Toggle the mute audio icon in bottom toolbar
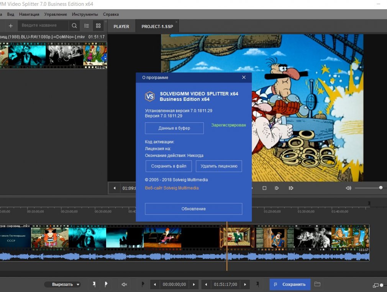Image resolution: width=387 pixels, height=292 pixels. click(x=124, y=285)
